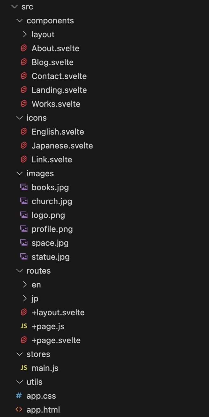The image size is (209, 417).
Task: Select statue.jpg image file
Action: [x=51, y=257]
